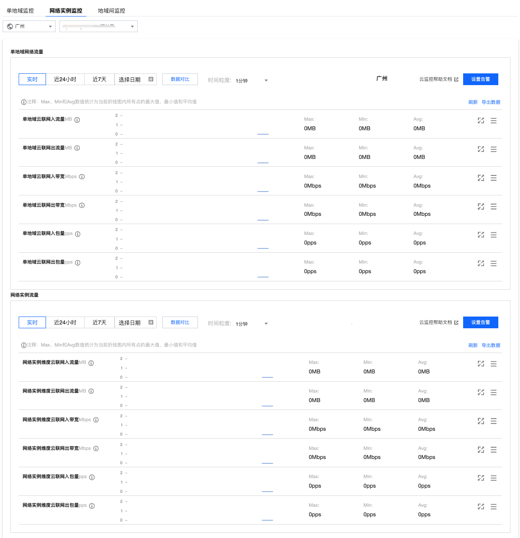520x538 pixels.
Task: Expand chart for 网络实例维度云联网出包量
Action: [481, 507]
